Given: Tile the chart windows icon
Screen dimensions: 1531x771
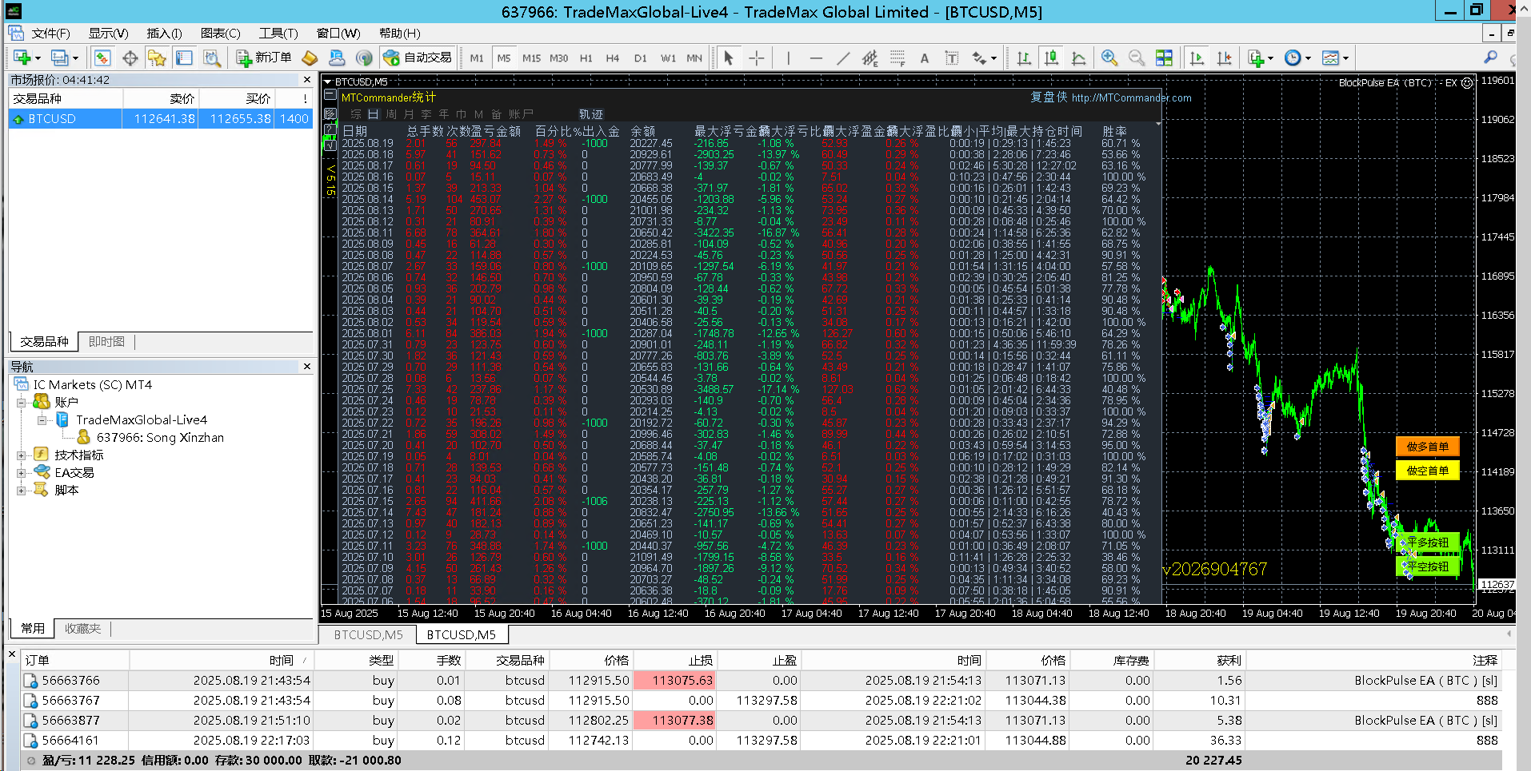Looking at the screenshot, I should pos(1164,58).
